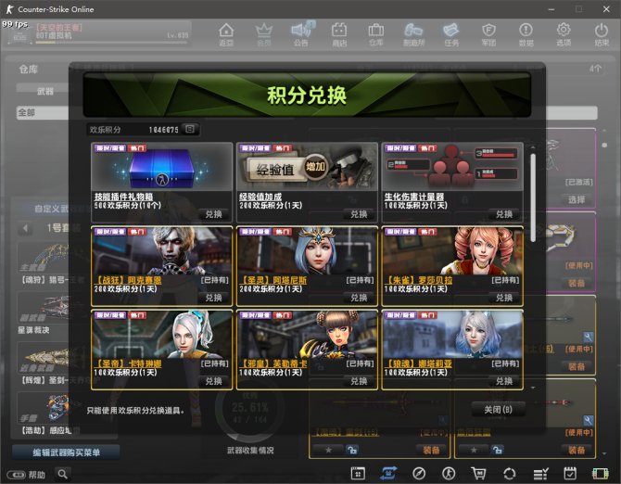Redeem 经验值加成 with its 兑换 button
Screen dimensions: 621x484
click(359, 214)
